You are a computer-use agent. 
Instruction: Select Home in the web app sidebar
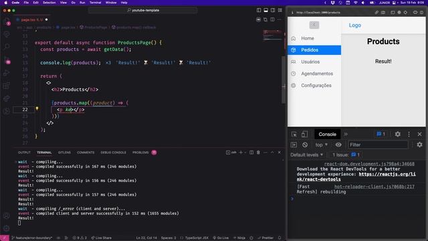coord(314,39)
